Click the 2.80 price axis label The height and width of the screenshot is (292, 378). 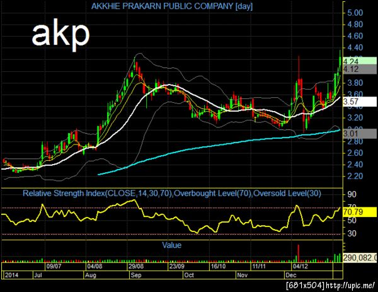point(355,141)
